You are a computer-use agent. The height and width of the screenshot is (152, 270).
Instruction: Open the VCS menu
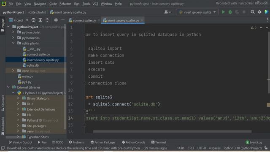click(95, 4)
